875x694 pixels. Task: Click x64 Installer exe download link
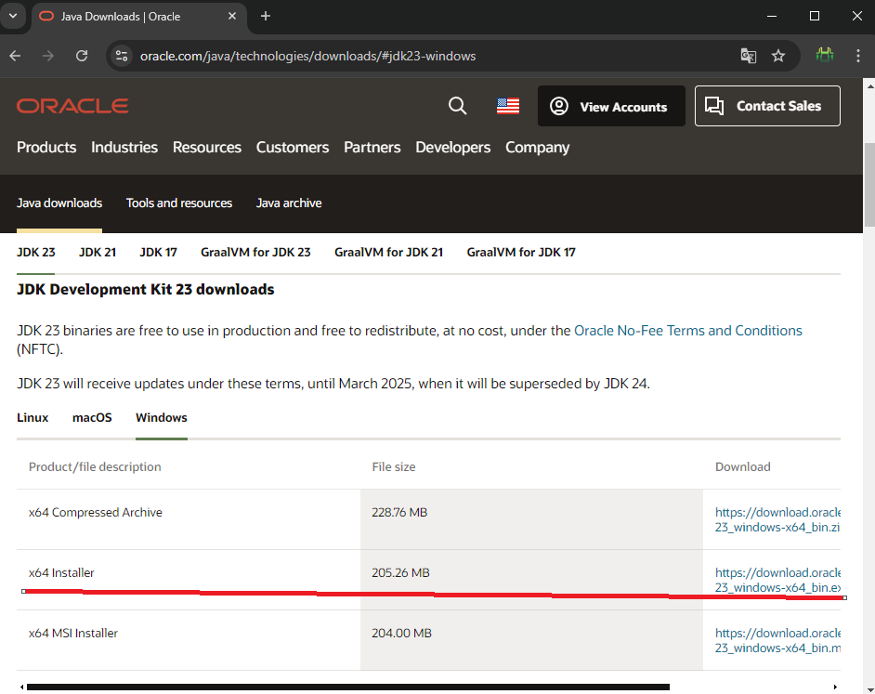777,580
